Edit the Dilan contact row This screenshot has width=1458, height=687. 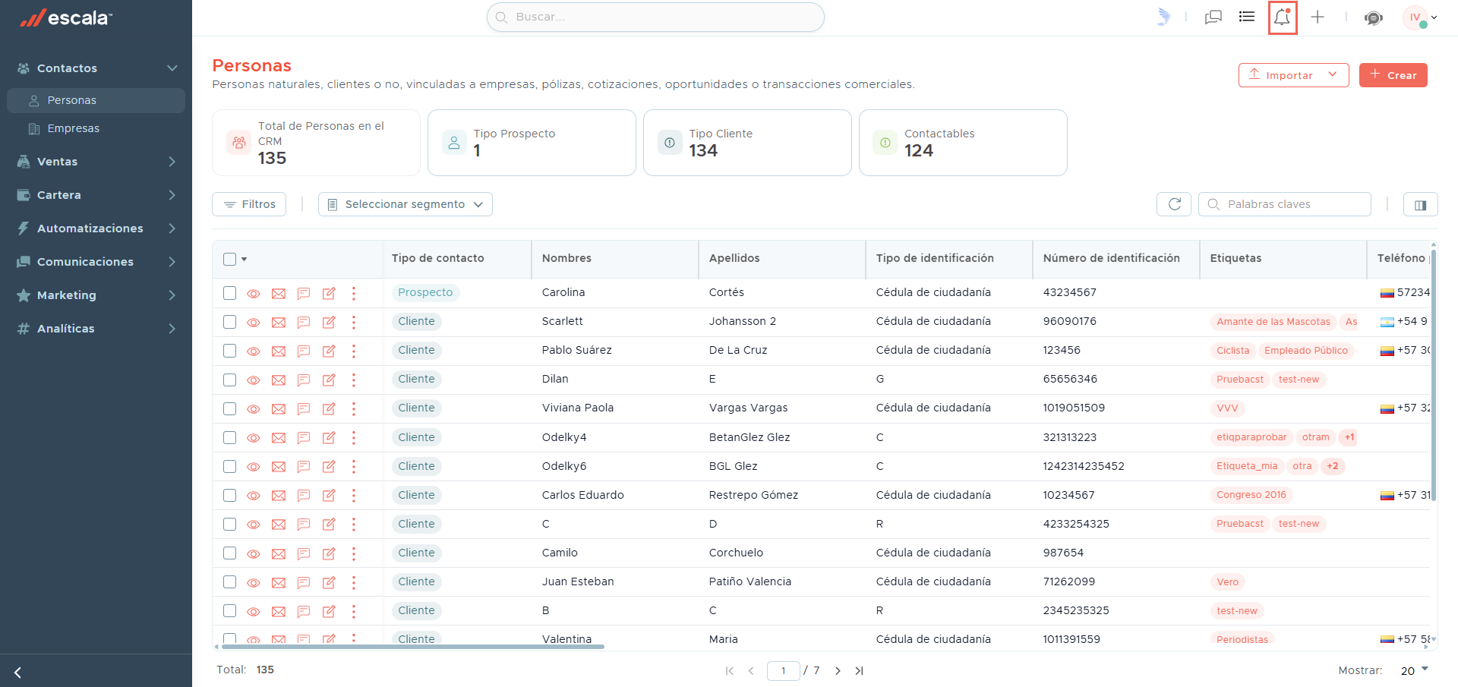tap(329, 380)
